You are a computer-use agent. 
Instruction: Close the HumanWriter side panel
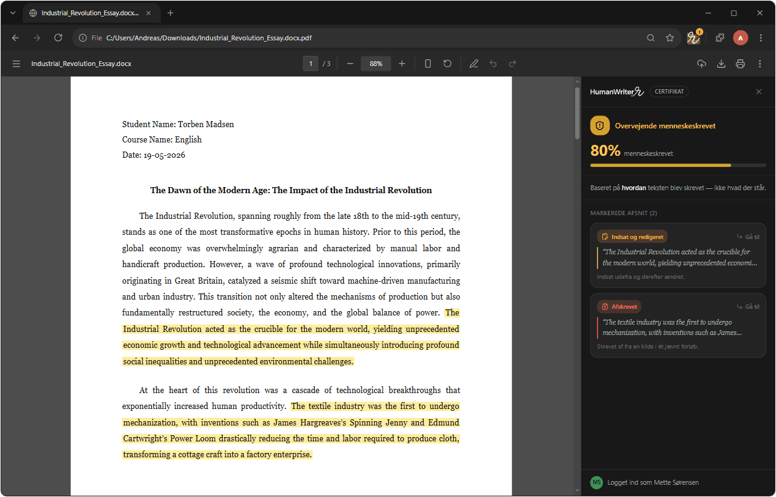759,92
